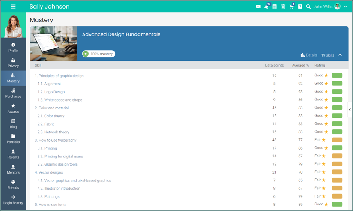Screen dimensions: 353x211
Task: Click Sally Johnson's profile photo
Action: [x=13, y=25]
